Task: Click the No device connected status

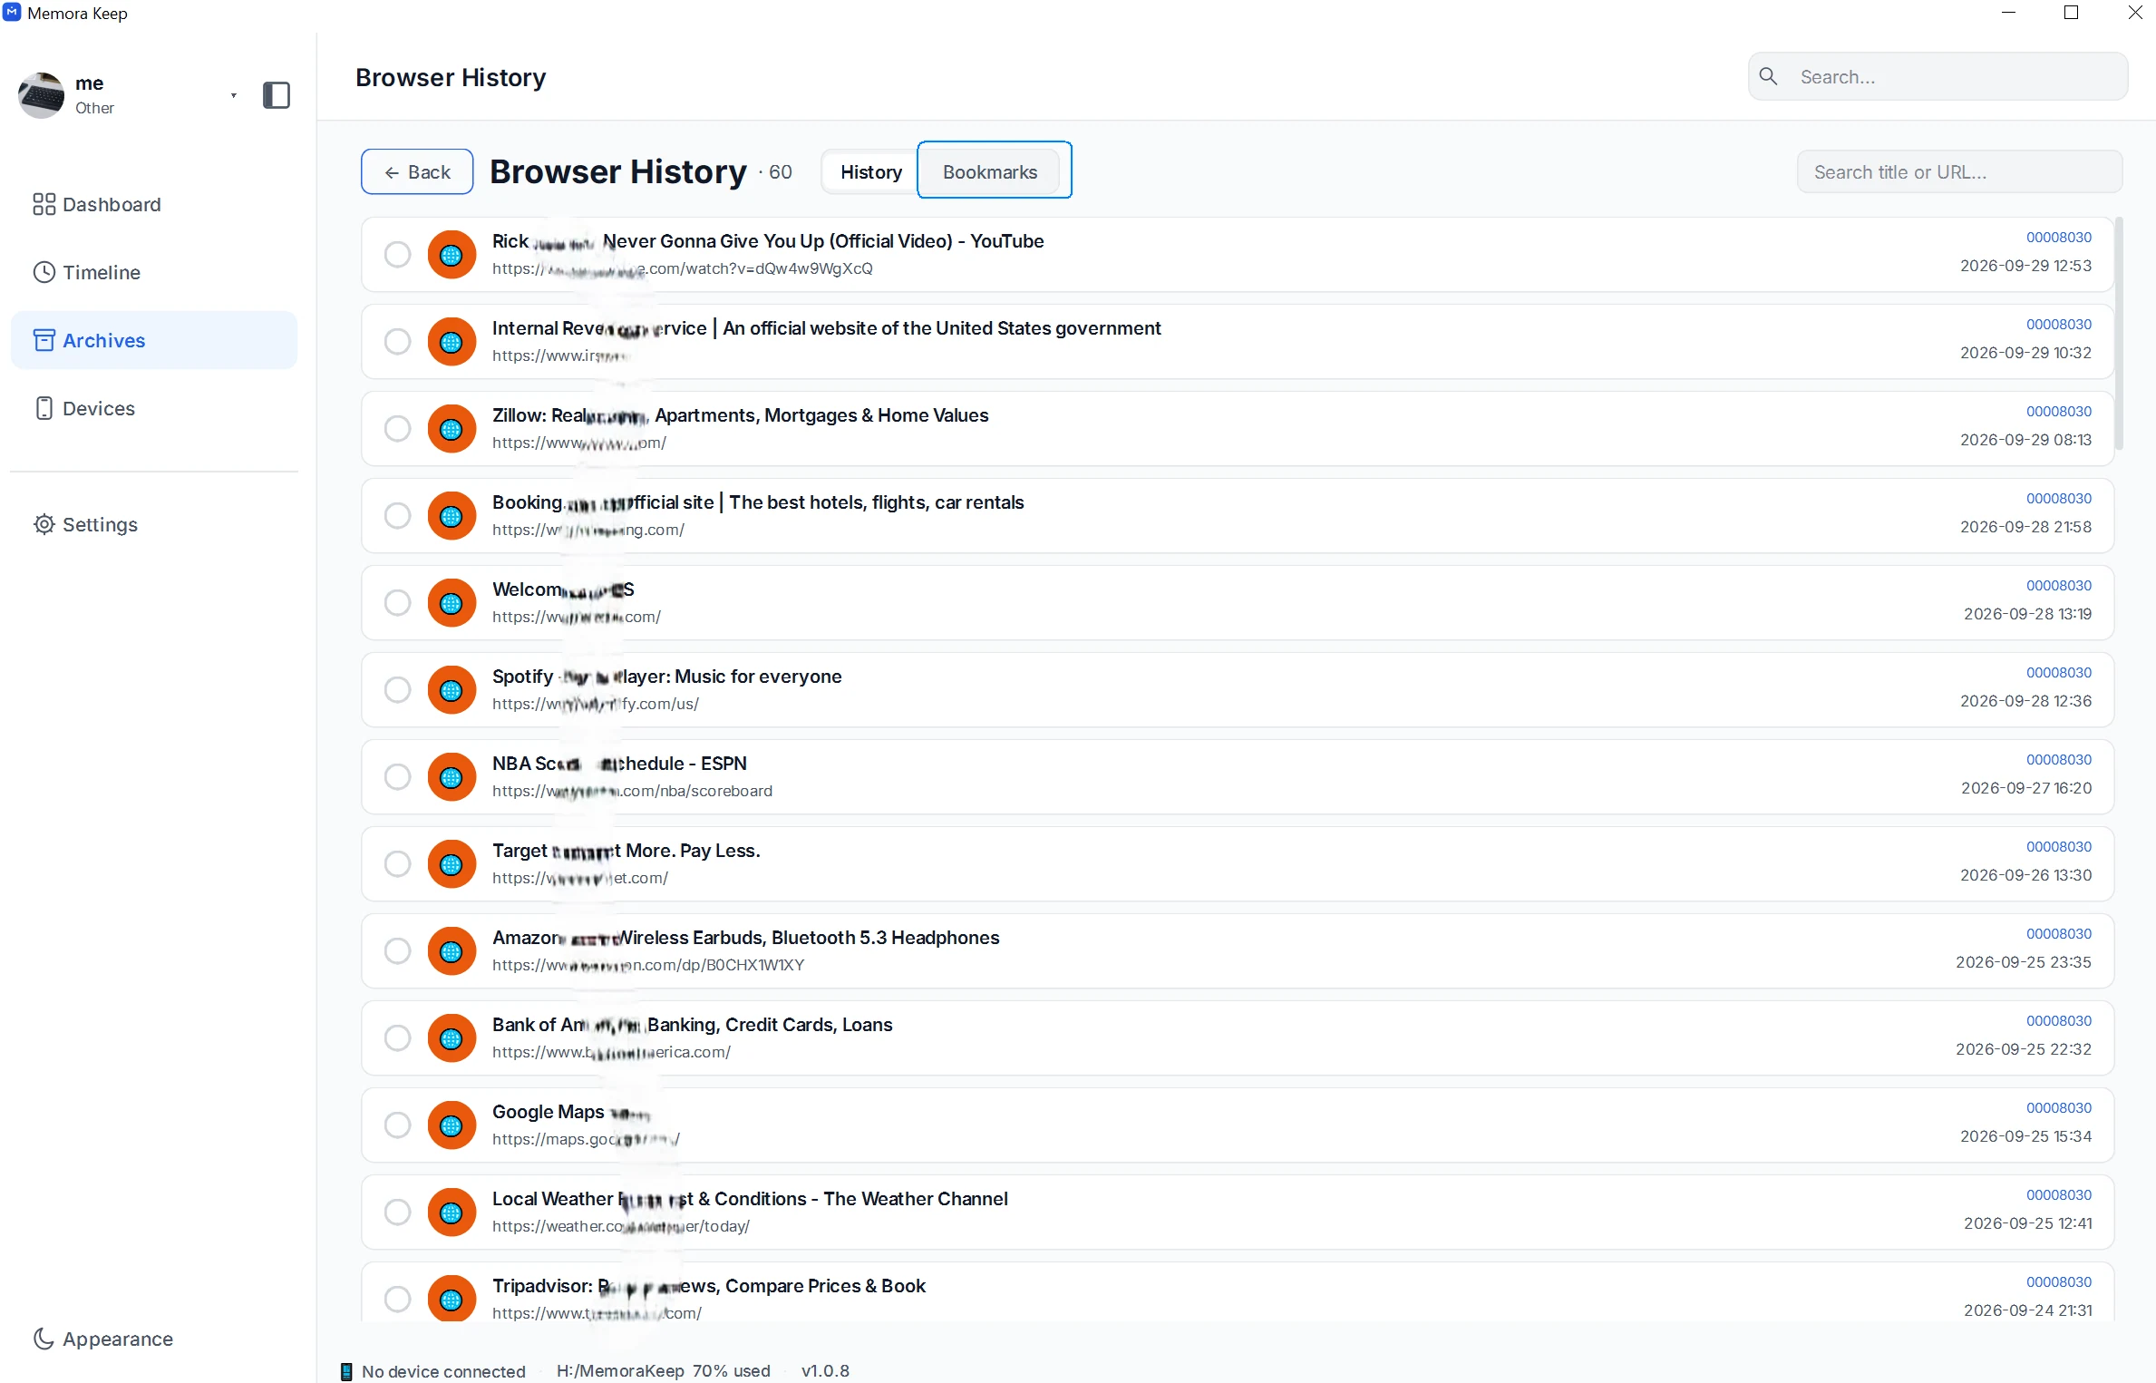Action: pos(443,1371)
